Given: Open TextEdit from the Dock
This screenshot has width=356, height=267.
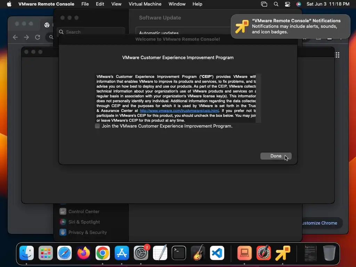Looking at the screenshot, I should coord(160,253).
